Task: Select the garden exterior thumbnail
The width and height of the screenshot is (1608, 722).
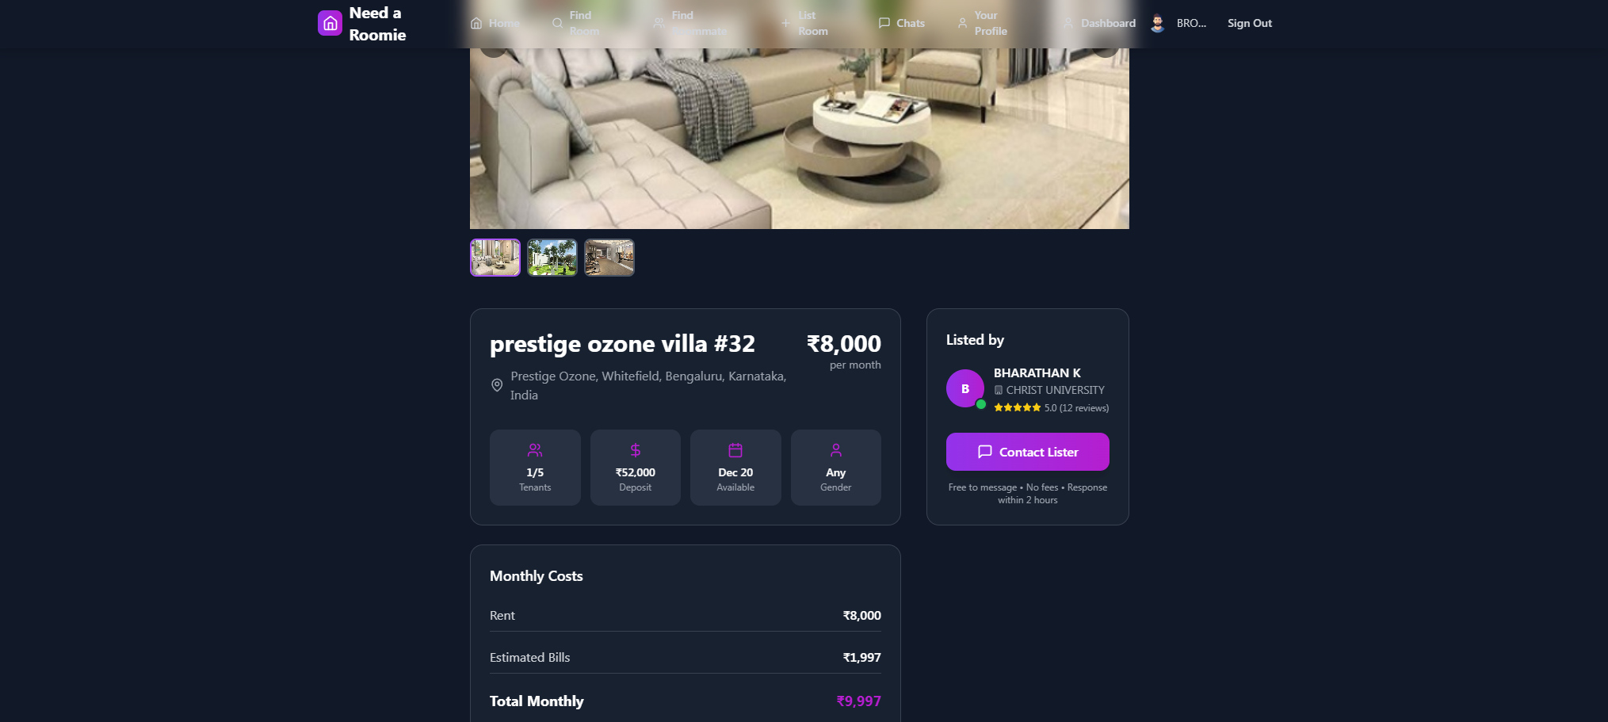Action: point(552,258)
